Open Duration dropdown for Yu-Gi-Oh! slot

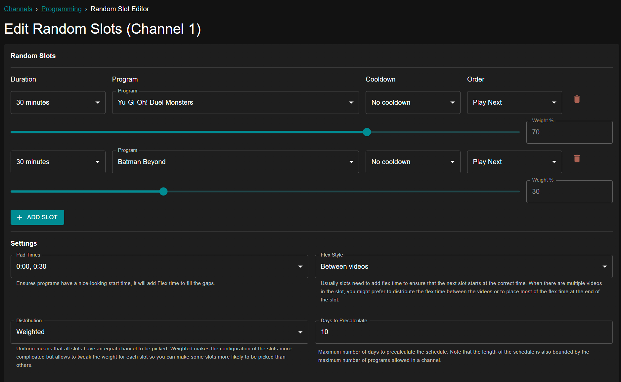click(x=58, y=103)
